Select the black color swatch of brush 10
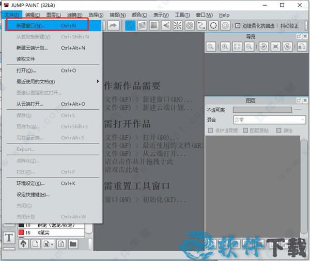The width and height of the screenshot is (310, 261). [x=21, y=225]
